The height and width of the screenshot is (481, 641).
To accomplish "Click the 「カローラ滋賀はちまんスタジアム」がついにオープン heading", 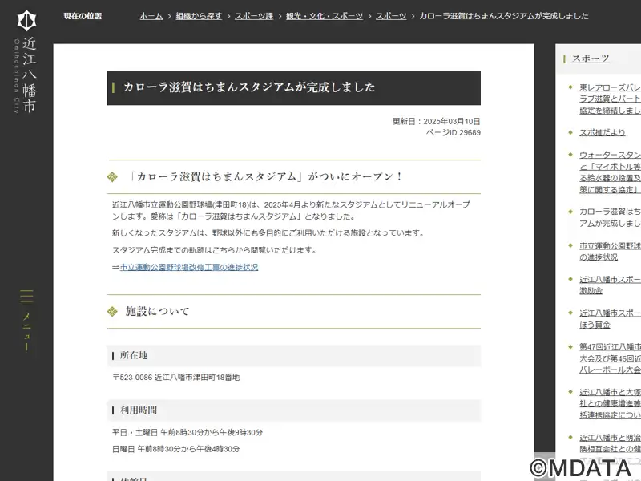I will tap(265, 176).
